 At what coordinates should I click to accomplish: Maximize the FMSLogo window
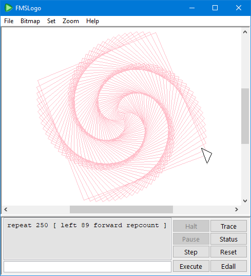215,8
